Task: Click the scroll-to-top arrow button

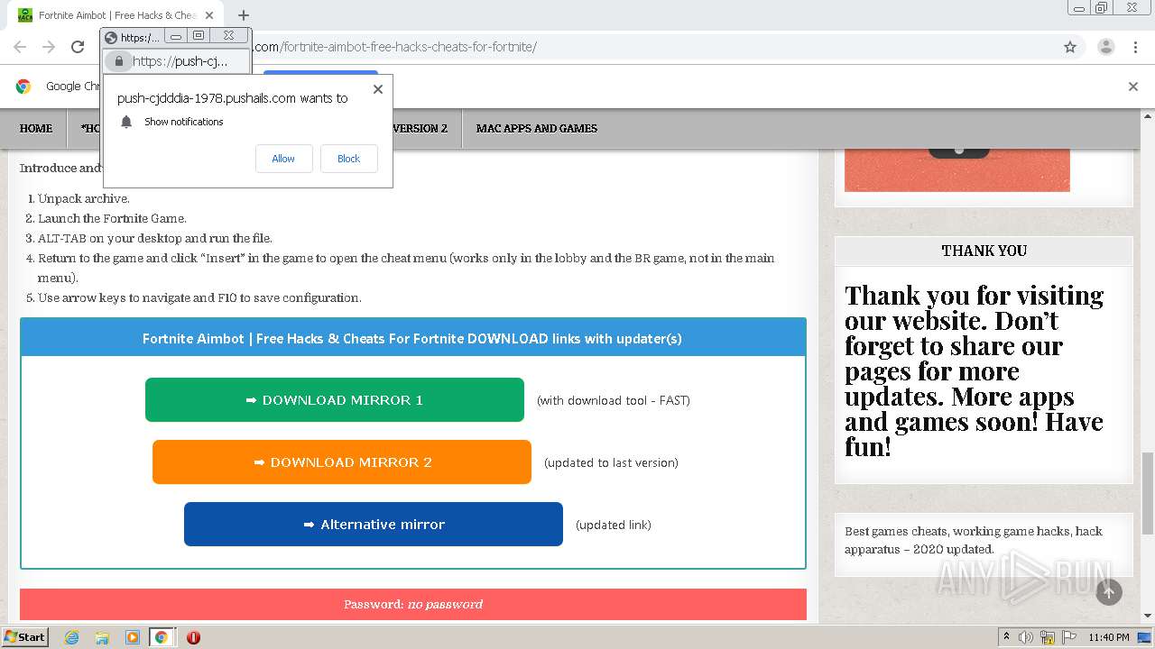Action: 1109,591
